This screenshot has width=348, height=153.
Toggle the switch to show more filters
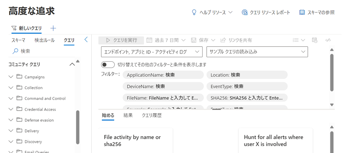coord(108,65)
